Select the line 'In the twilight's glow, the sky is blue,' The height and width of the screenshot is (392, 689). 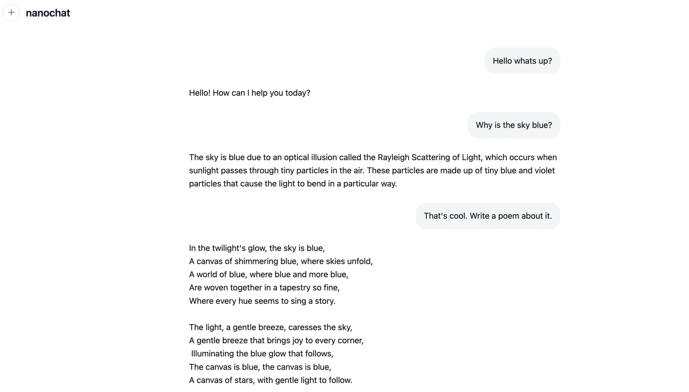257,248
